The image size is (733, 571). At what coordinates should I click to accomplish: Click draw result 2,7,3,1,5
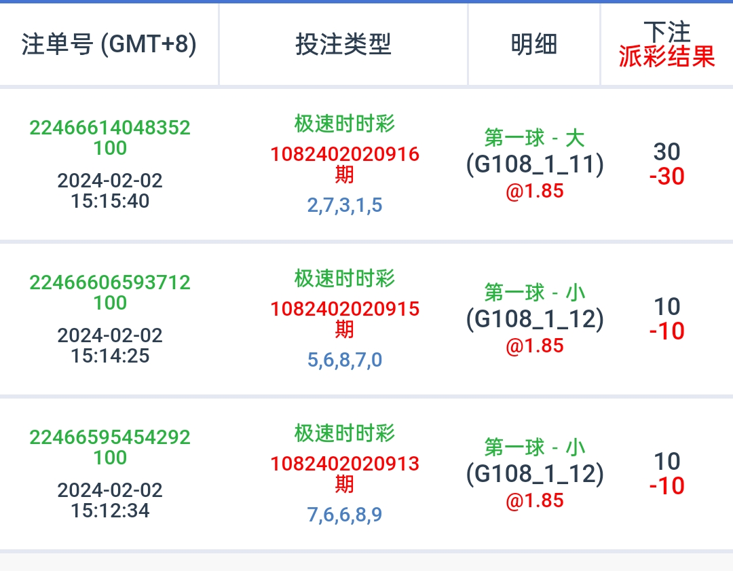click(x=345, y=205)
